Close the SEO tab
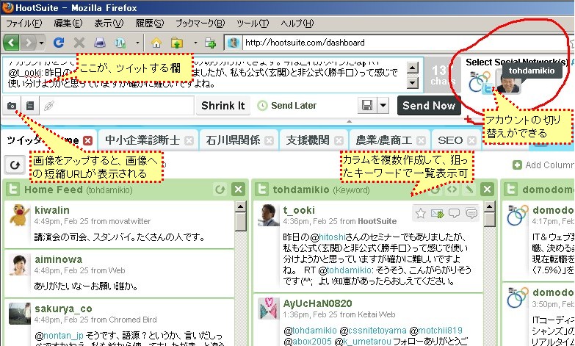 point(472,140)
